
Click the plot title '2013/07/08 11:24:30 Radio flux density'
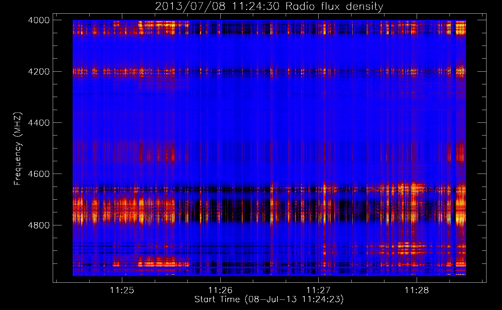point(269,7)
